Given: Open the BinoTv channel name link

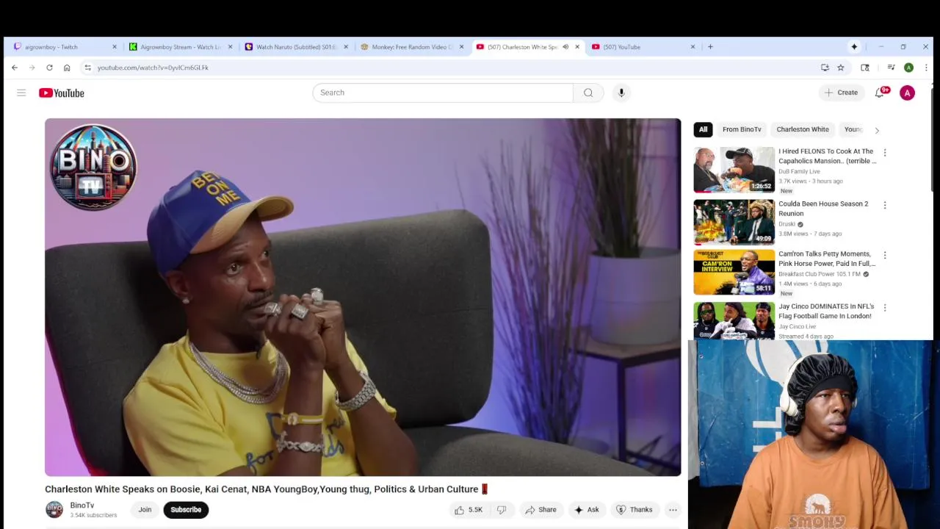Looking at the screenshot, I should tap(82, 505).
